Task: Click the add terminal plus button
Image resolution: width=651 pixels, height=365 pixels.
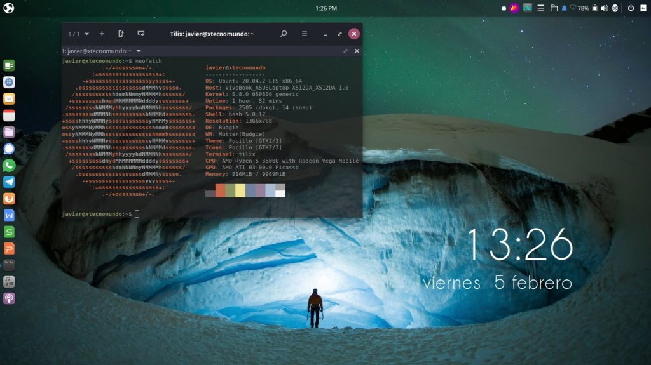Action: (102, 34)
